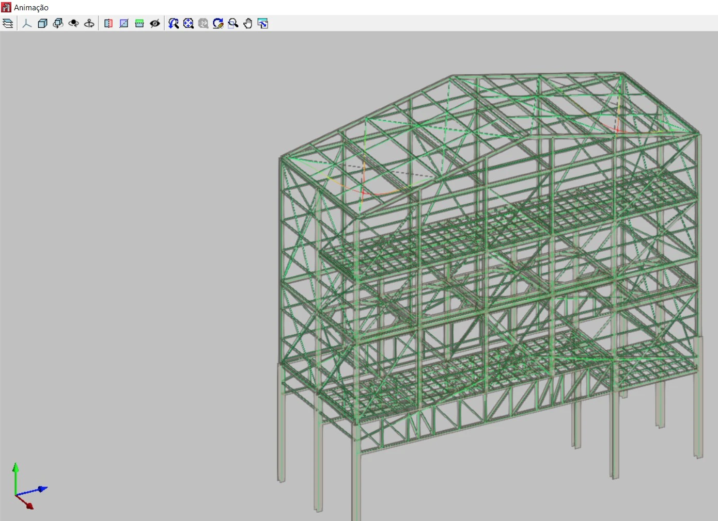718x521 pixels.
Task: Click the redraw view icon with pencil
Action: pyautogui.click(x=218, y=23)
